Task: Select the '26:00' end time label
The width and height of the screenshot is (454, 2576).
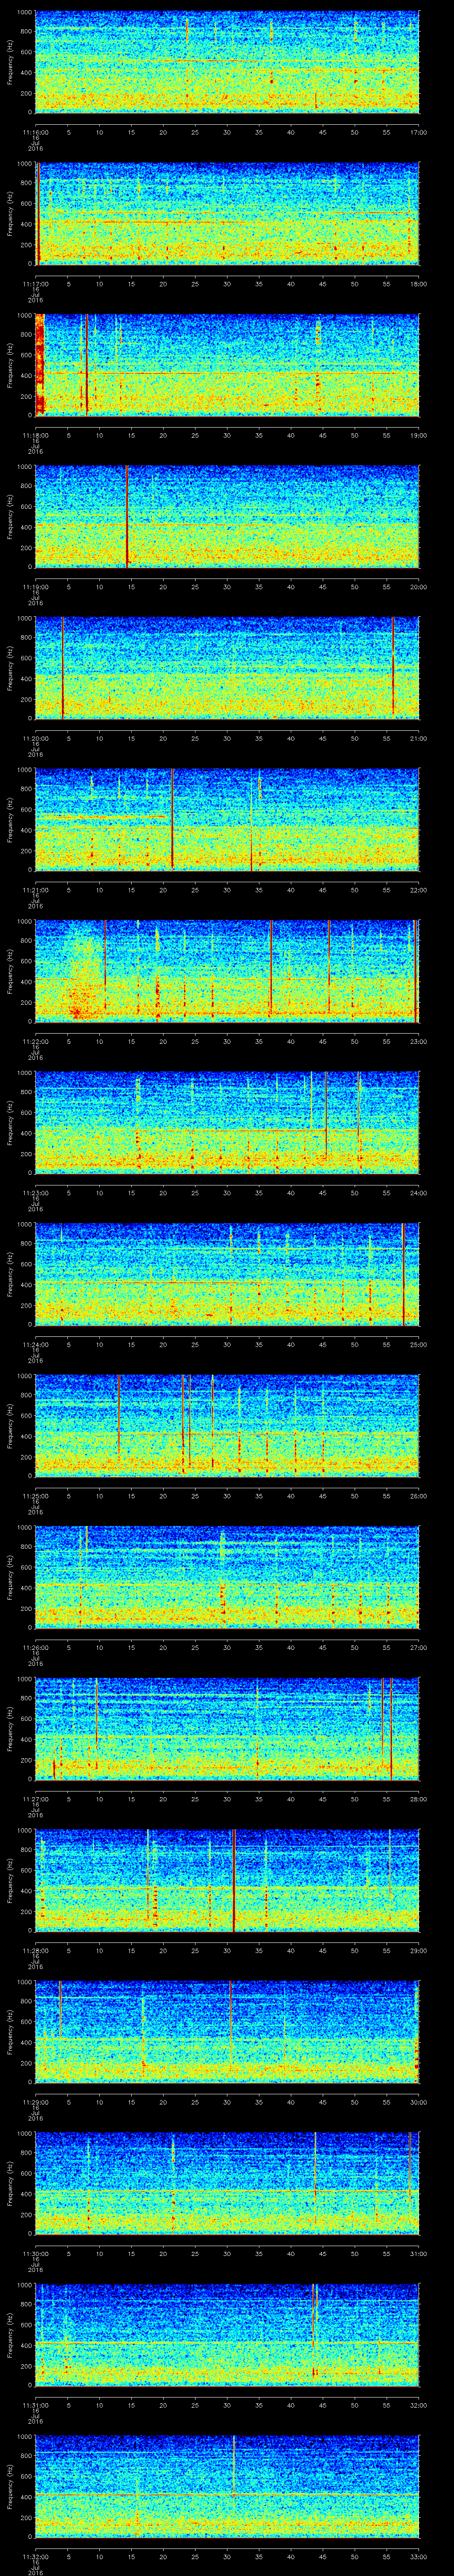Action: click(418, 1495)
